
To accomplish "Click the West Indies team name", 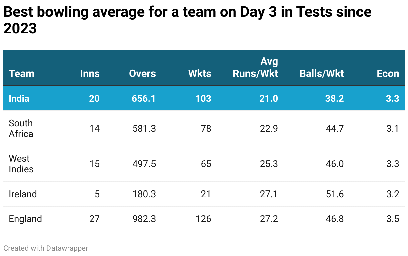I will click(21, 164).
